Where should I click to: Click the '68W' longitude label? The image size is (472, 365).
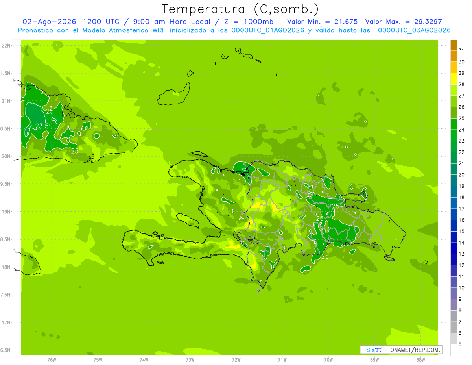point(420,360)
